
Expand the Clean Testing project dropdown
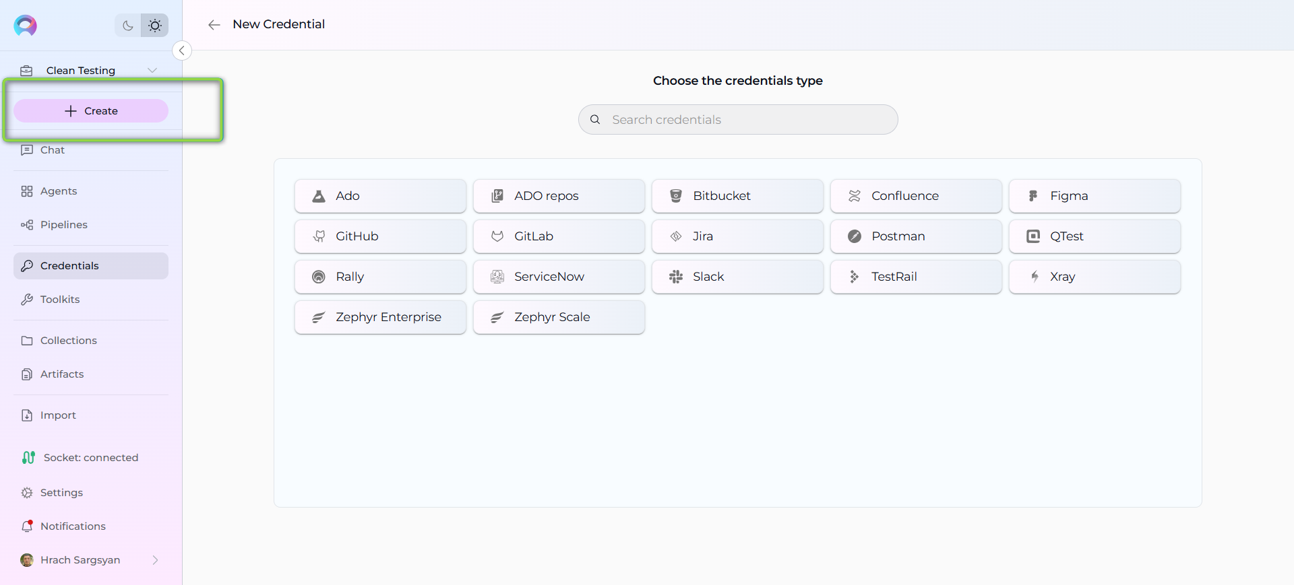click(x=152, y=71)
